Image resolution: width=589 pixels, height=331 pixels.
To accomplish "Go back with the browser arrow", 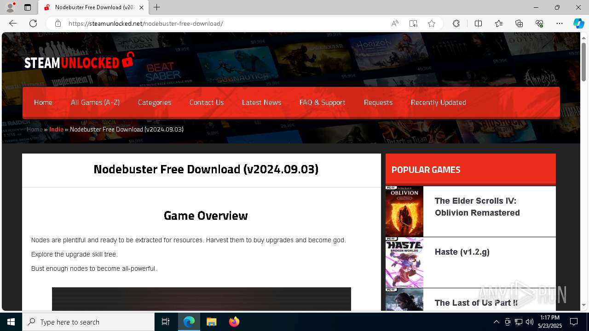I will point(13,23).
